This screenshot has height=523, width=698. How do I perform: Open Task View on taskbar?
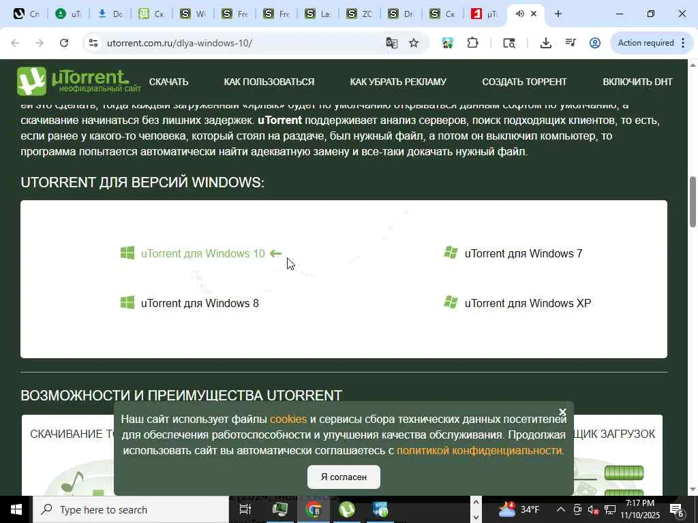(x=245, y=509)
